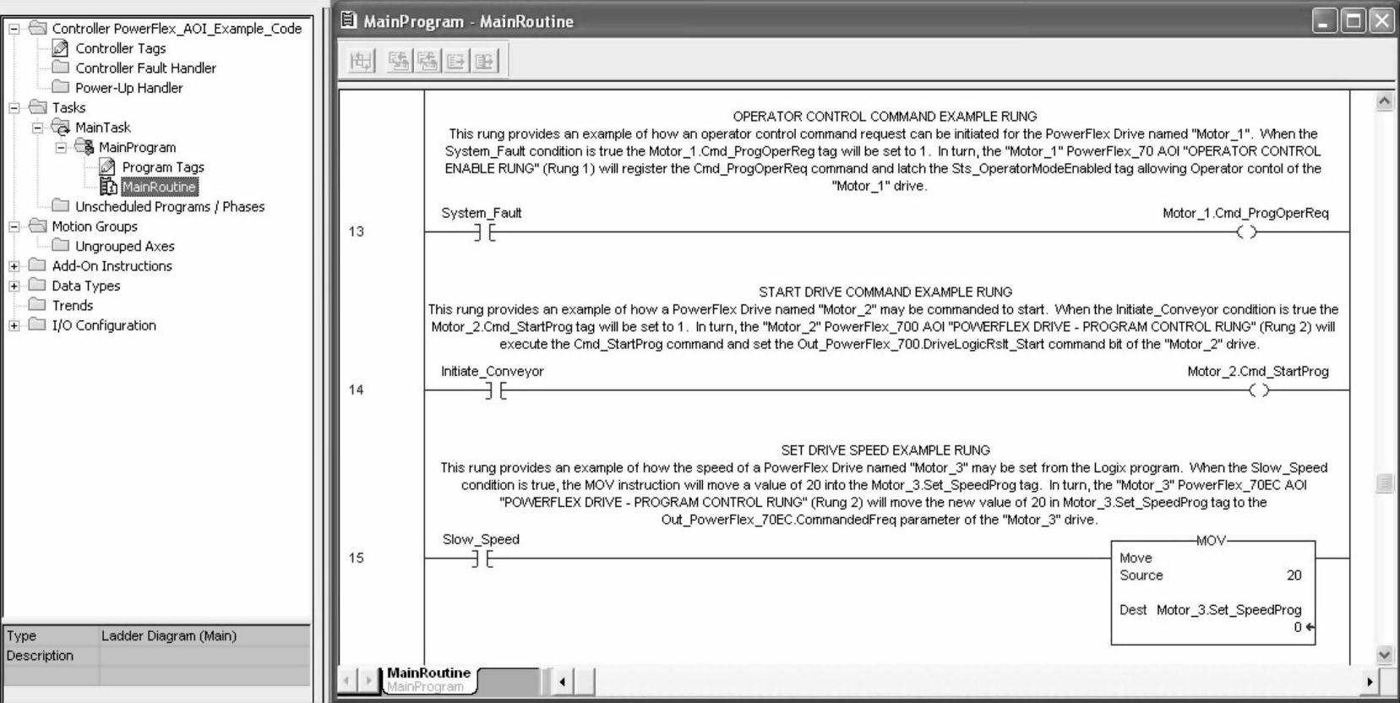Select Program Tags in the tree
The image size is (1400, 703).
(163, 167)
